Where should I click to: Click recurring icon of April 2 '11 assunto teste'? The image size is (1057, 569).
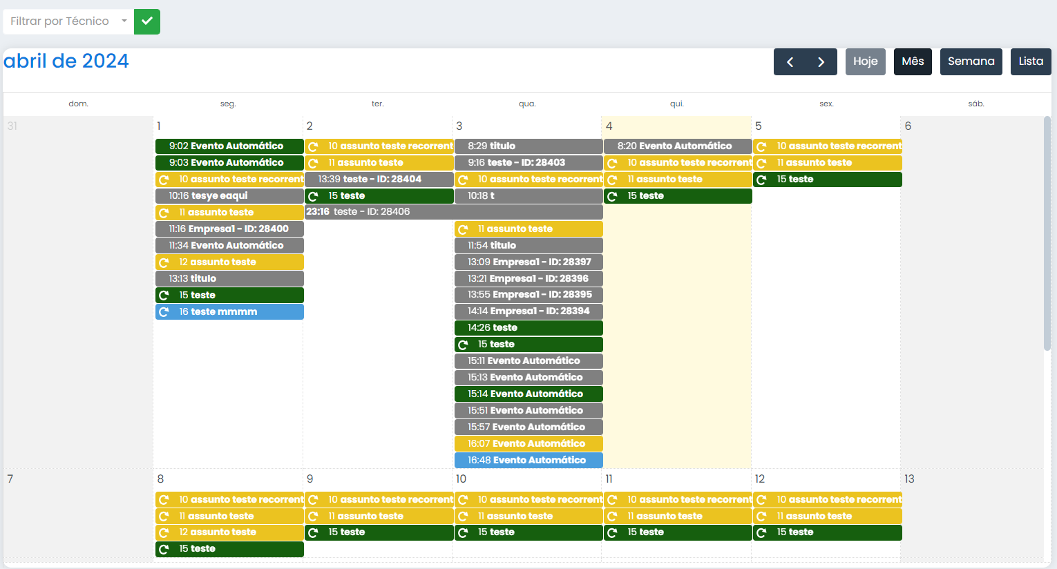313,163
